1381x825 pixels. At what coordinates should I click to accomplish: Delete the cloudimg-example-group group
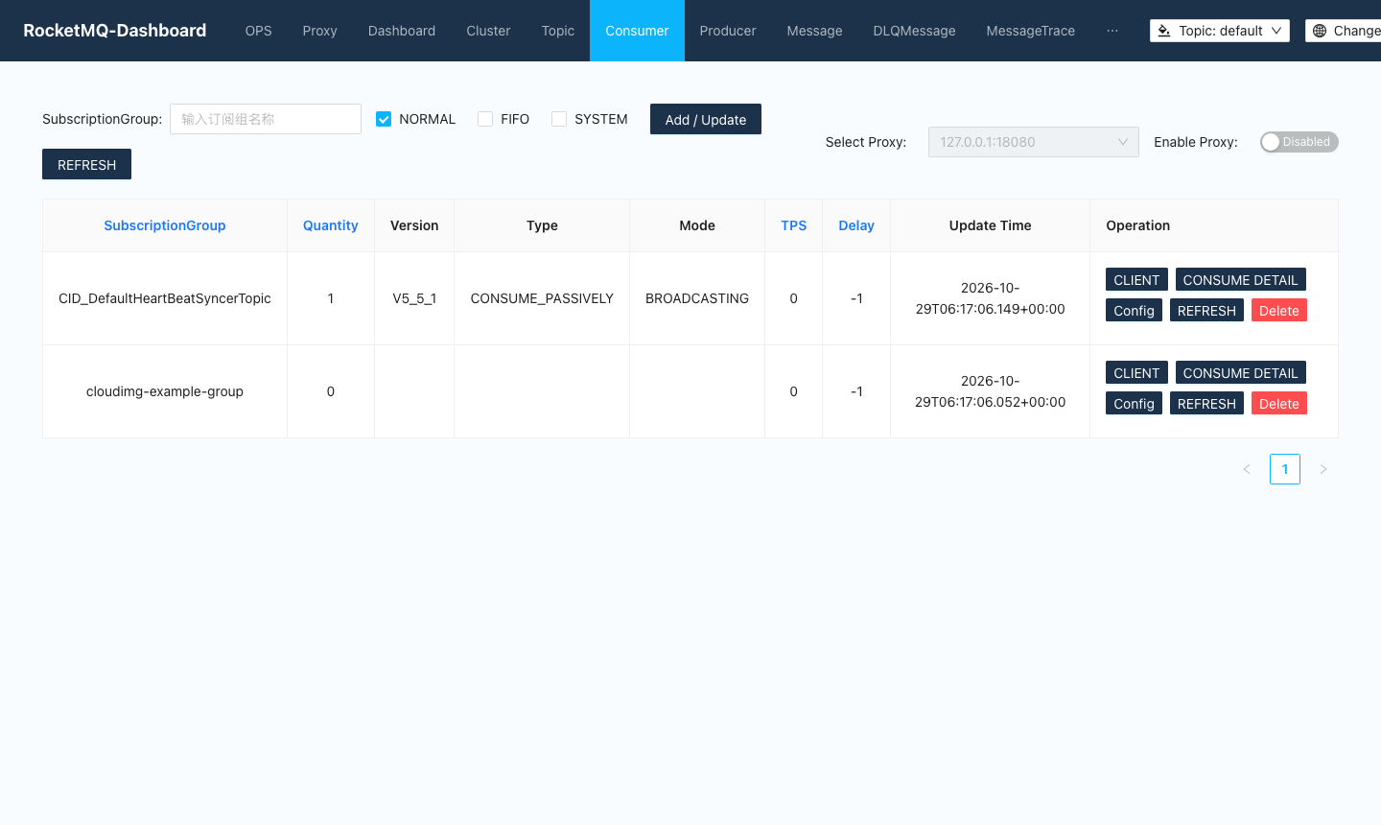point(1279,403)
